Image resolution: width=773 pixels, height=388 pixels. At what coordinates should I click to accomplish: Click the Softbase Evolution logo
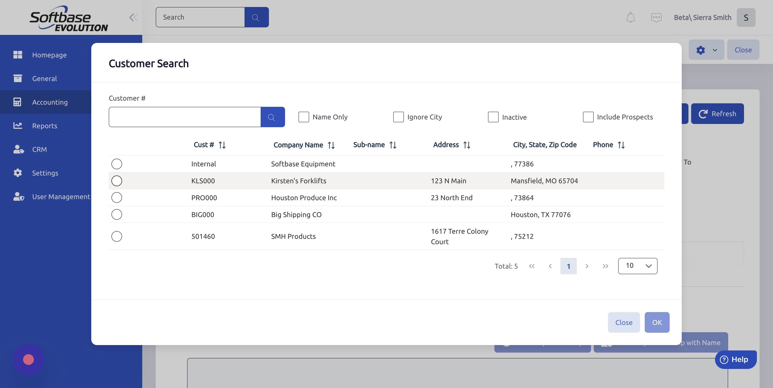click(x=69, y=19)
